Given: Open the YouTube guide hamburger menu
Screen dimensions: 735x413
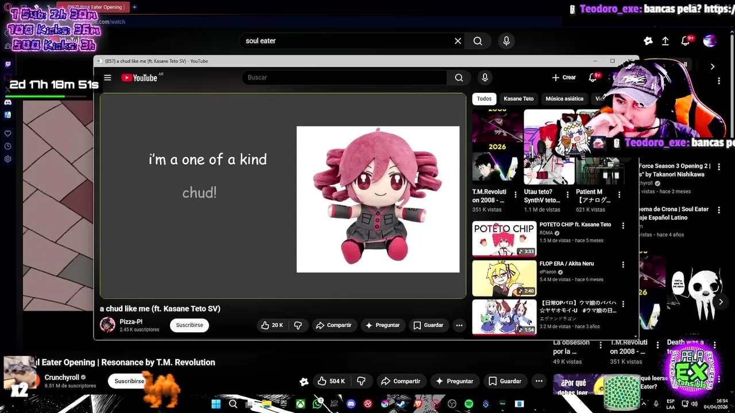Looking at the screenshot, I should tap(107, 77).
